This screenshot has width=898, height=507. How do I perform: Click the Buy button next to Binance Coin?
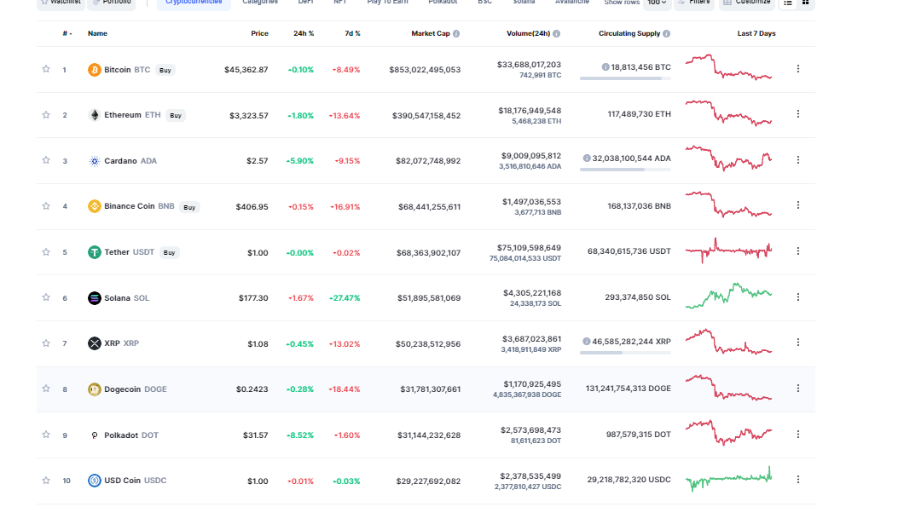(189, 207)
